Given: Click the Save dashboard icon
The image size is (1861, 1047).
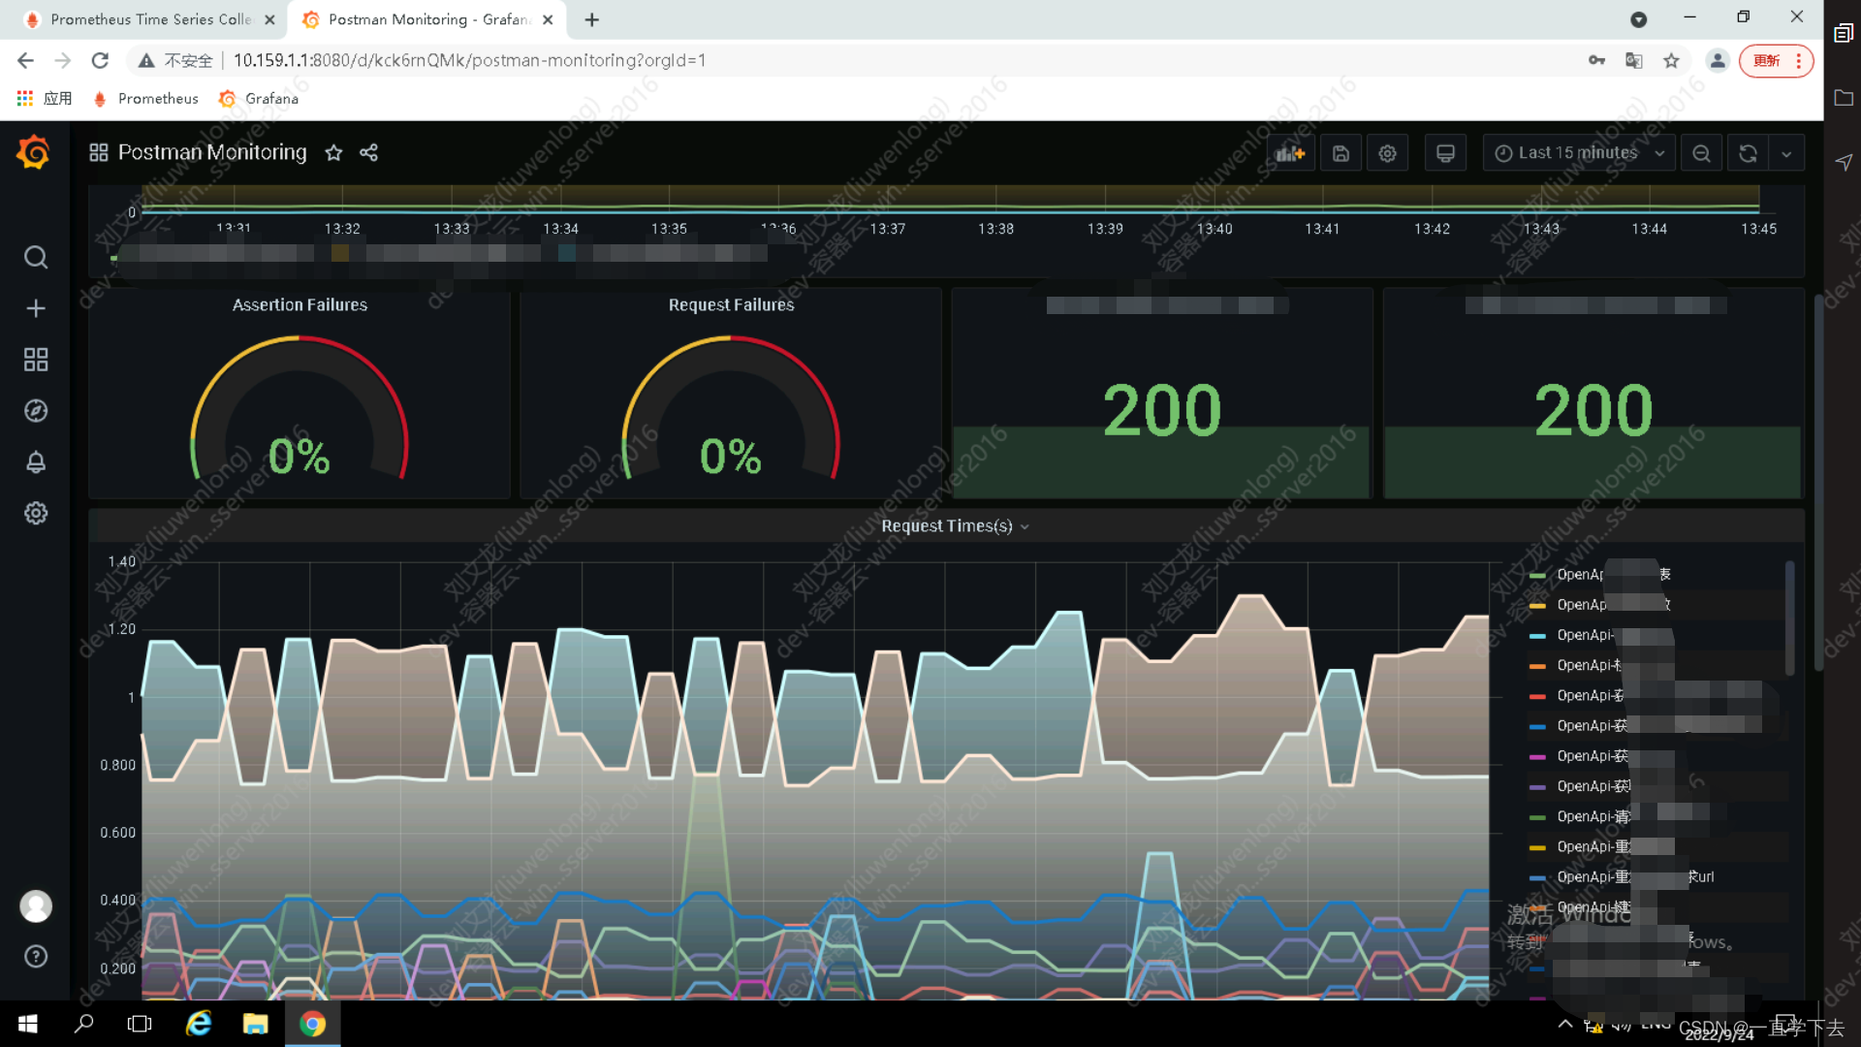Looking at the screenshot, I should [x=1341, y=153].
